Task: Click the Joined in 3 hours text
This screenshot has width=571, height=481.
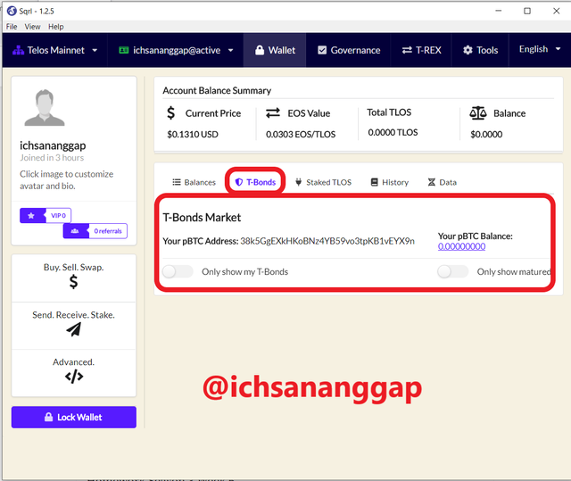Action: [x=52, y=158]
